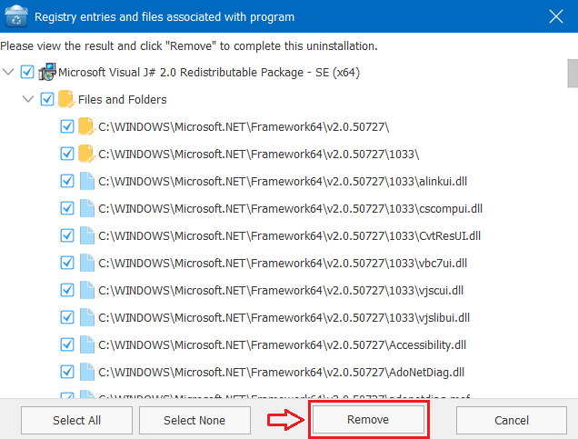Select path ending in 1033\vbc7ui.dll
This screenshot has width=578, height=439.
pyautogui.click(x=283, y=264)
